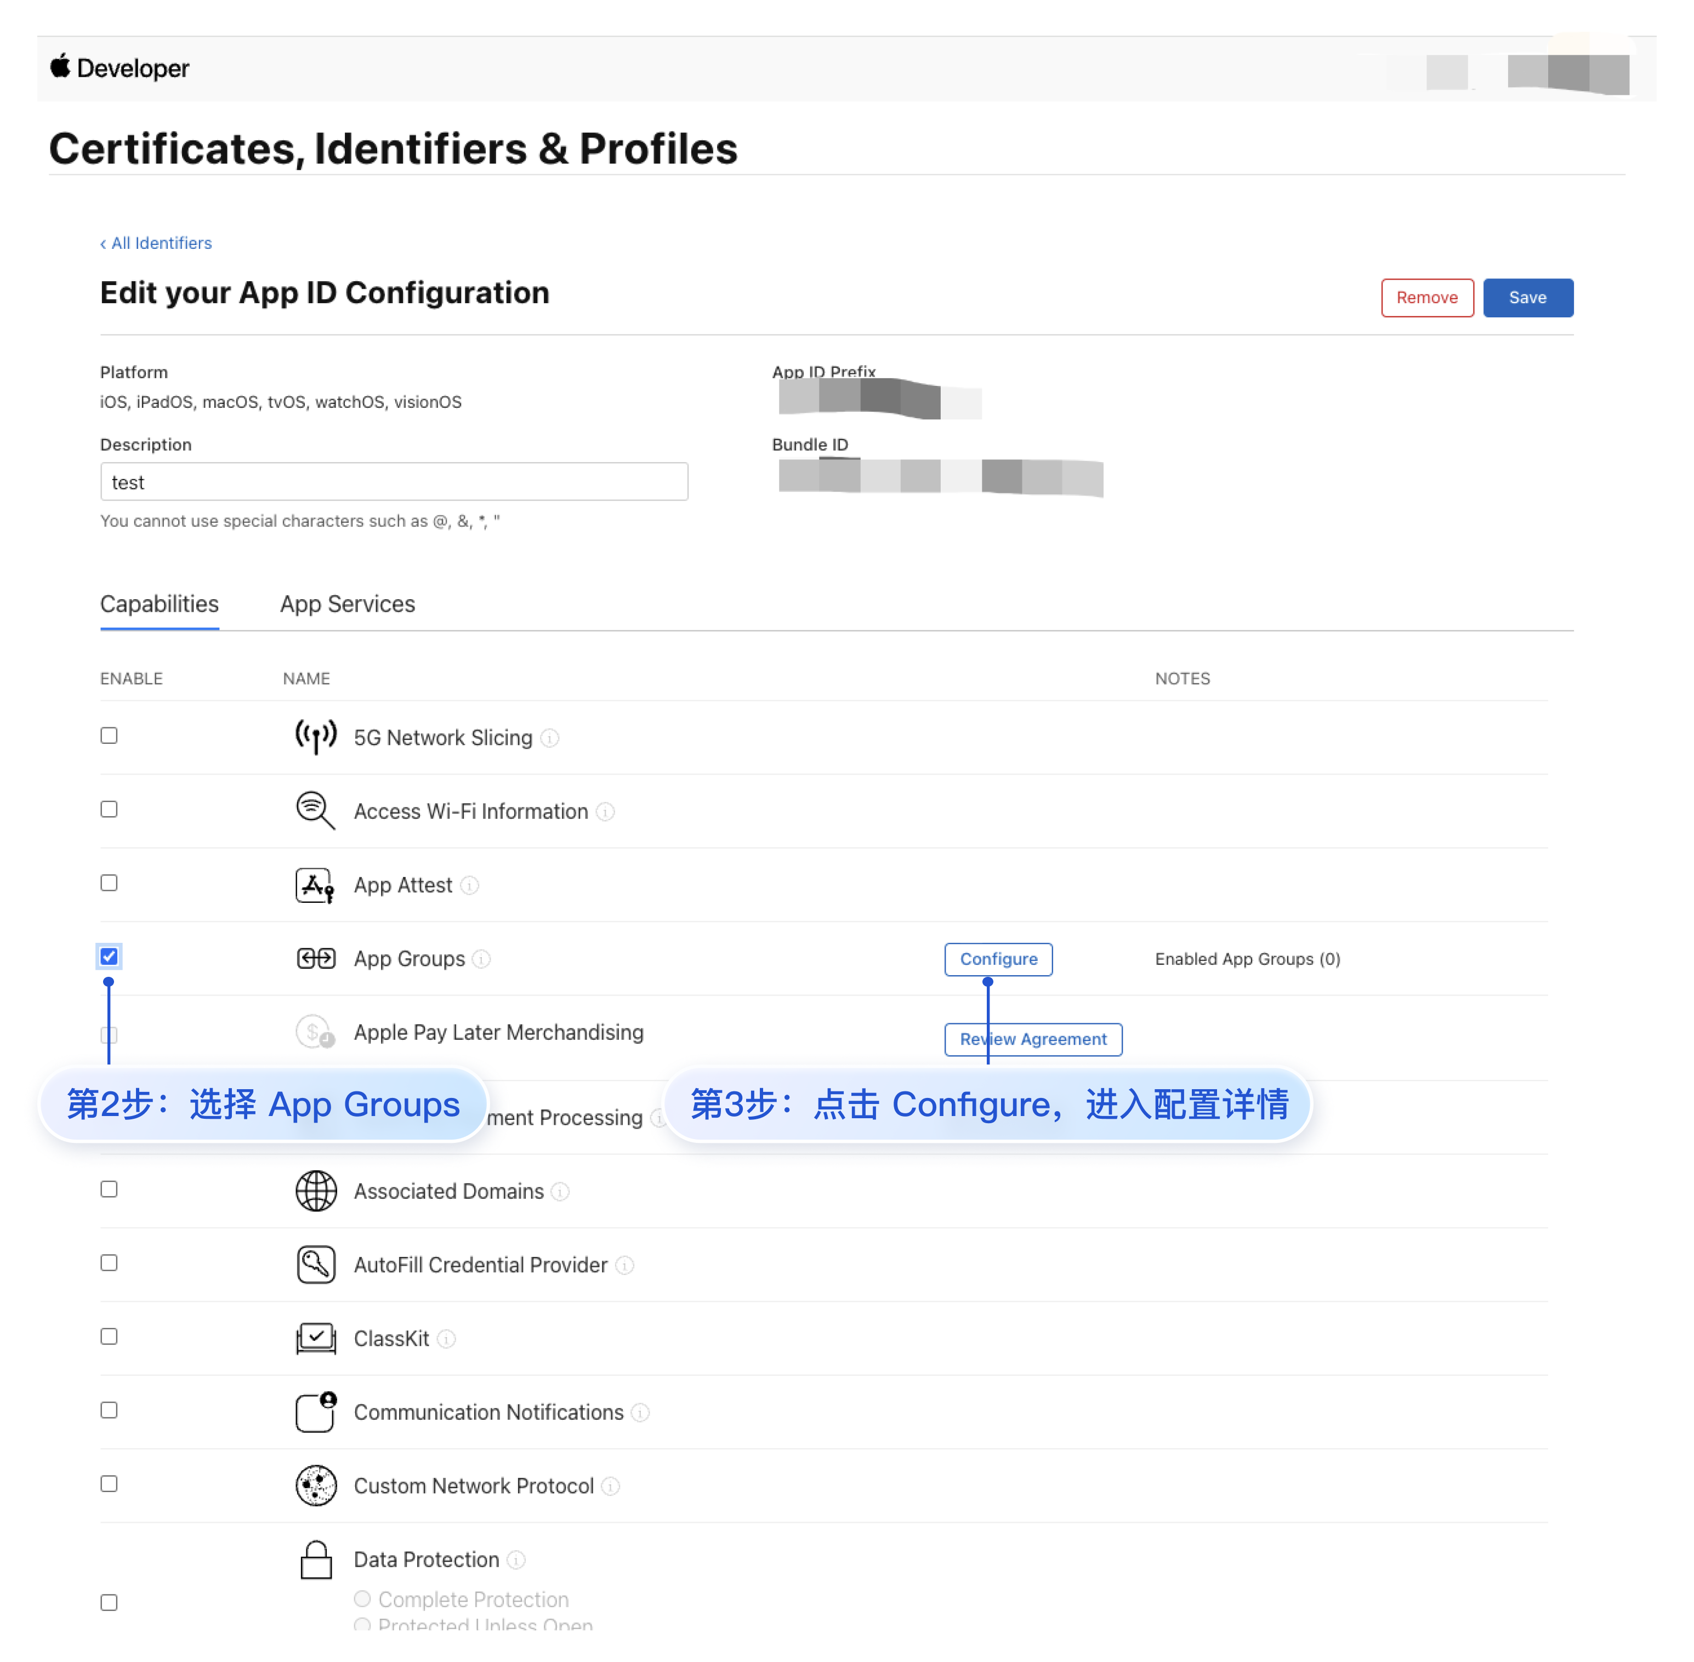The height and width of the screenshot is (1662, 1694).
Task: Go back to All Identifiers
Action: click(156, 243)
